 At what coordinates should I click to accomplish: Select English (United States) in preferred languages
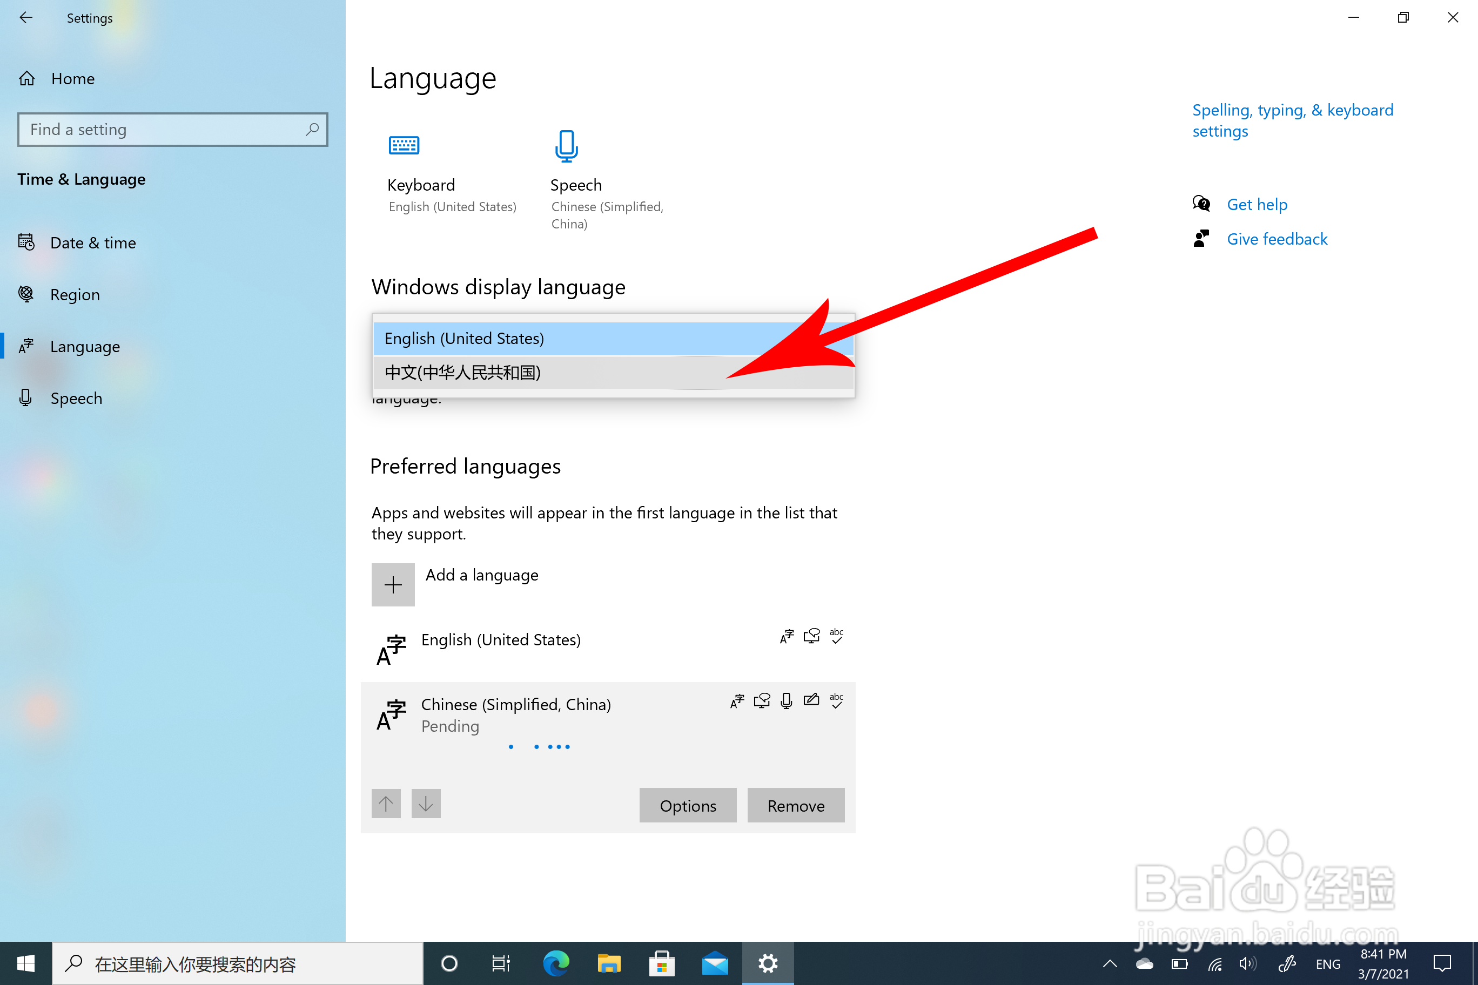501,639
